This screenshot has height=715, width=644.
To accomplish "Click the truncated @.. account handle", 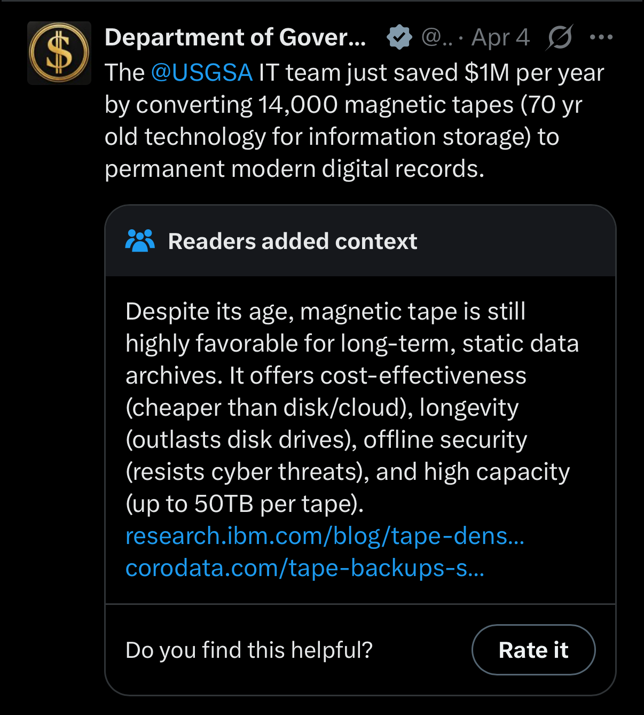I will 437,37.
